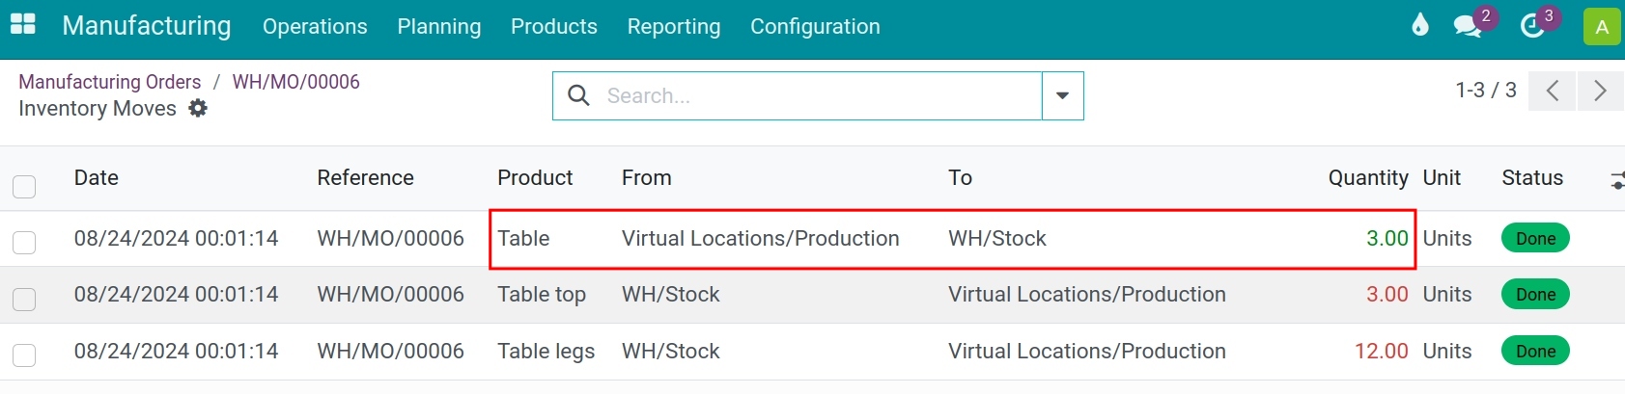Viewport: 1625px width, 394px height.
Task: Sort by the Quantity column header
Action: 1368,177
